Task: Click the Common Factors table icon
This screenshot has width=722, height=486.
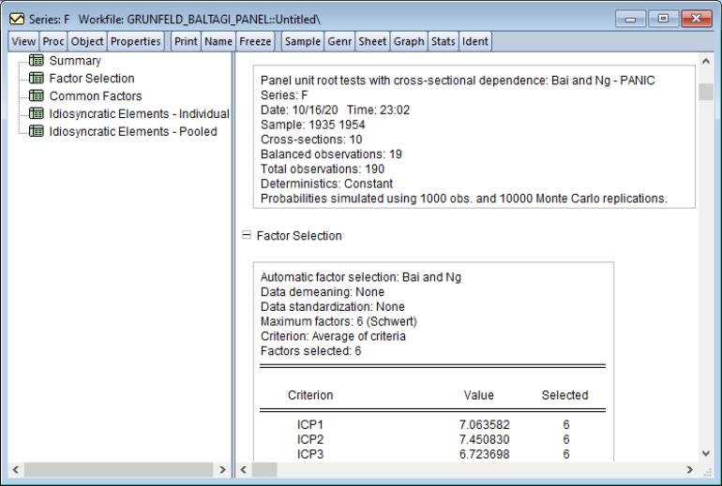Action: tap(38, 96)
